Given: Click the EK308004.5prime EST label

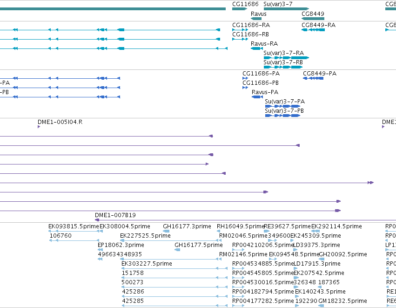Looking at the screenshot, I should tap(125, 226).
